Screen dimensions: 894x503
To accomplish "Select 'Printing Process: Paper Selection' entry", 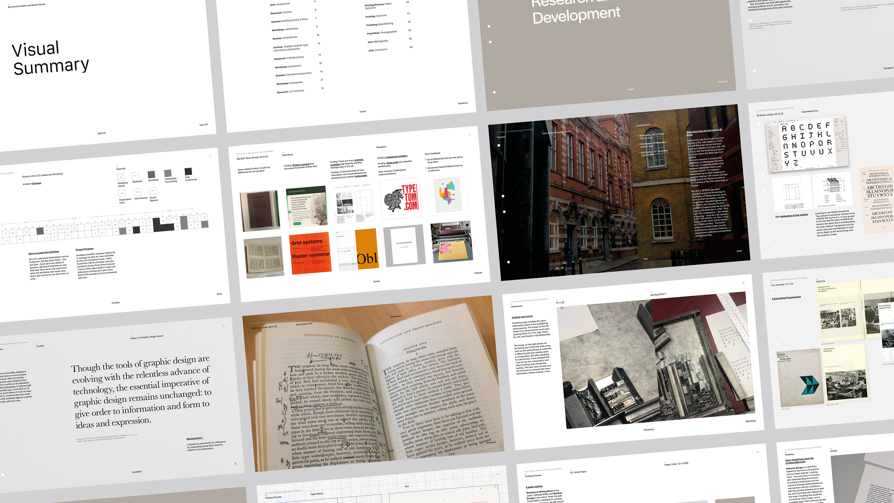I will [x=378, y=6].
